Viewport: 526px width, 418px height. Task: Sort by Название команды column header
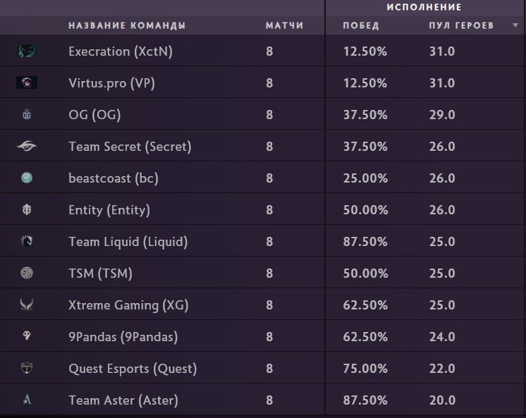127,26
